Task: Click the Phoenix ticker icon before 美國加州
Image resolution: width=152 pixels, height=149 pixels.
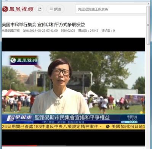Action: (108, 127)
